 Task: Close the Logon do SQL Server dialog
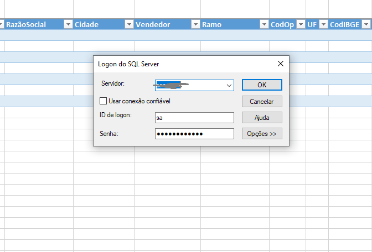(x=281, y=64)
